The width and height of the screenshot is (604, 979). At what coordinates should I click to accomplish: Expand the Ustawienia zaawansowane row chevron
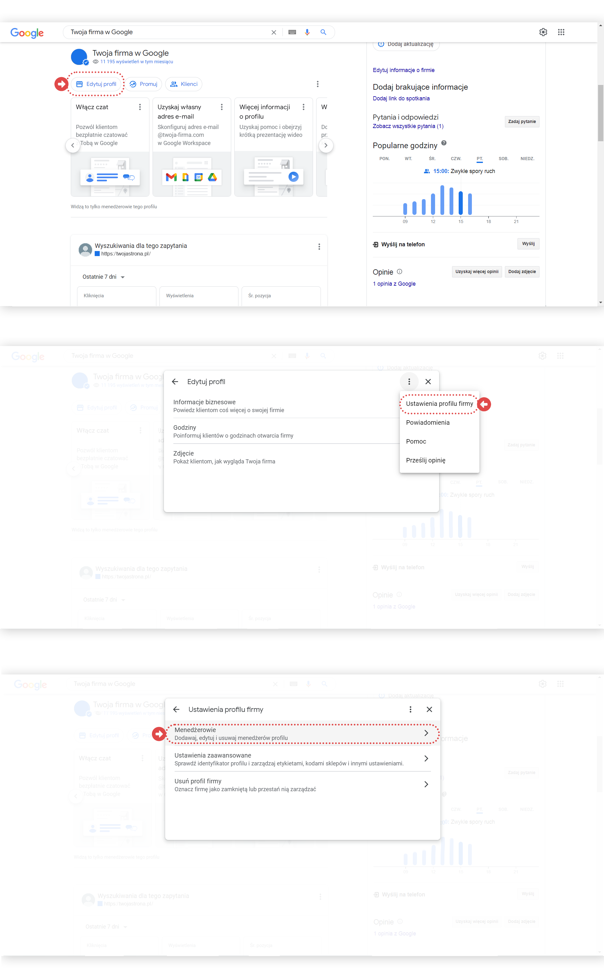426,759
